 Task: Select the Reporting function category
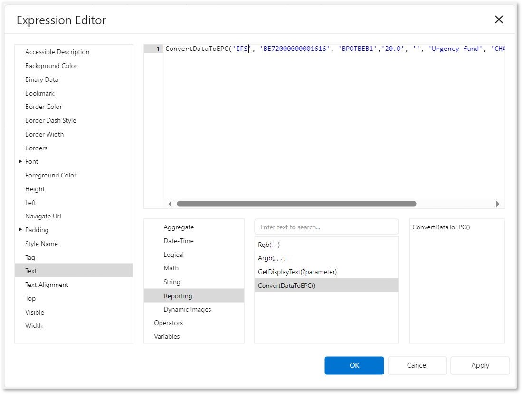(178, 296)
